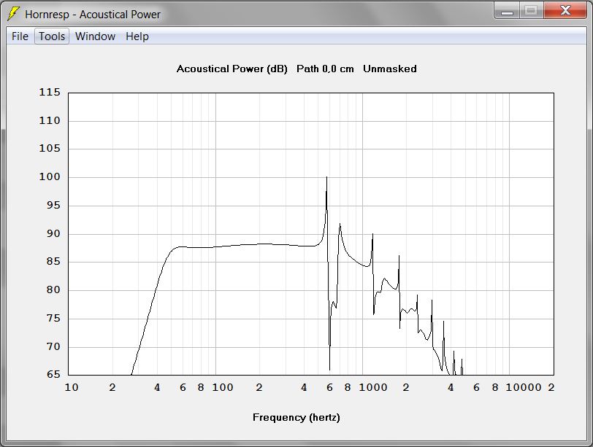Click the 70 dB axis value
This screenshot has height=447, width=593.
pyautogui.click(x=53, y=346)
